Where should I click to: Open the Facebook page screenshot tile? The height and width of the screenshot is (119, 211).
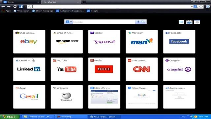pos(104,97)
